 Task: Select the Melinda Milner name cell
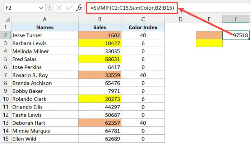(x=45, y=51)
